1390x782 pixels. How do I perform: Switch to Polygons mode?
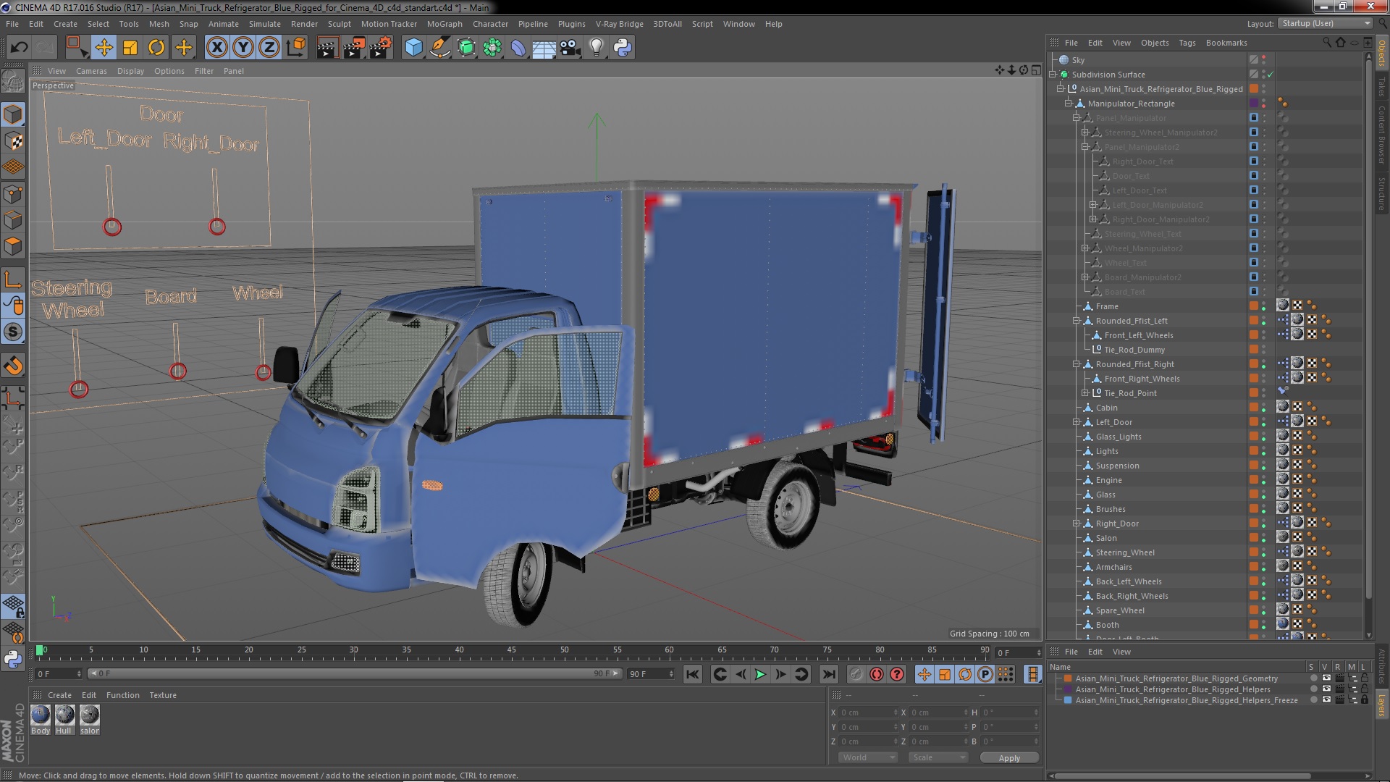pyautogui.click(x=13, y=246)
